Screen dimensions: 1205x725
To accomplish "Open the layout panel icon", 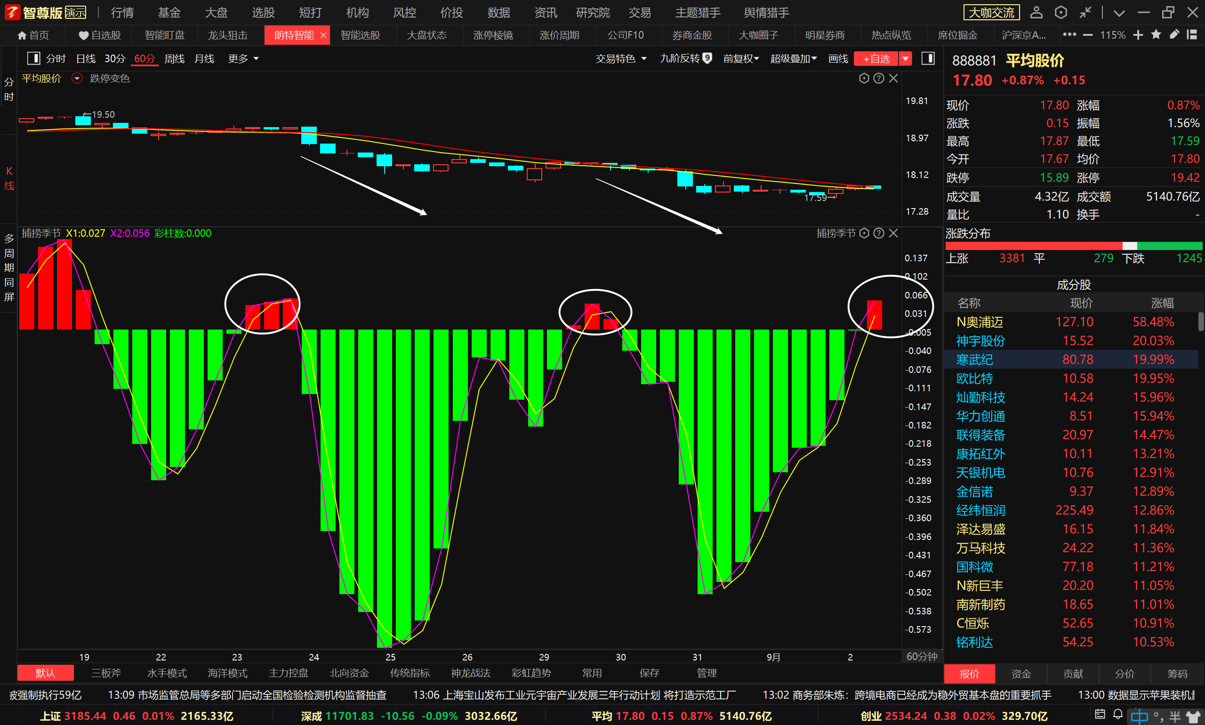I will (x=1192, y=35).
